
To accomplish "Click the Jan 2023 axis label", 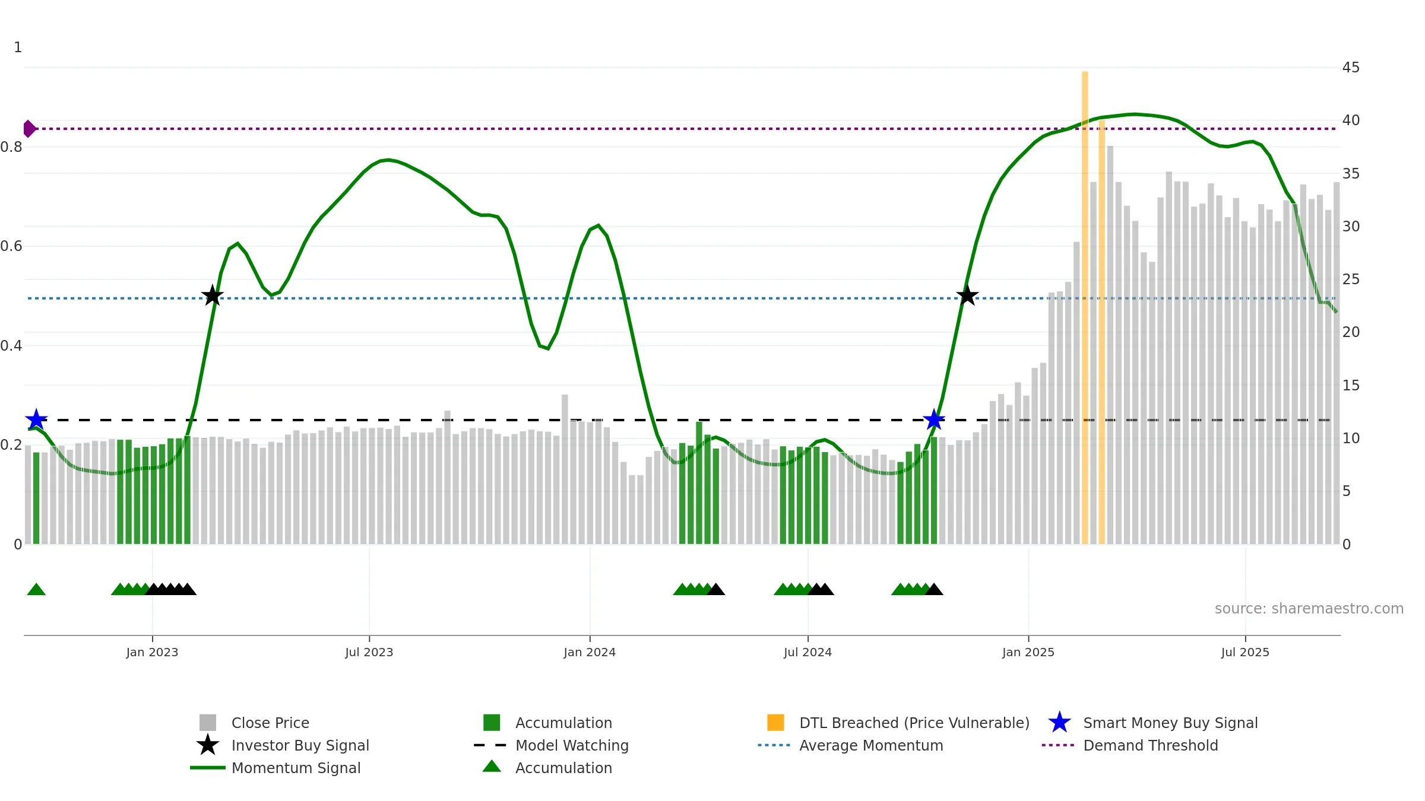I will pos(152,652).
